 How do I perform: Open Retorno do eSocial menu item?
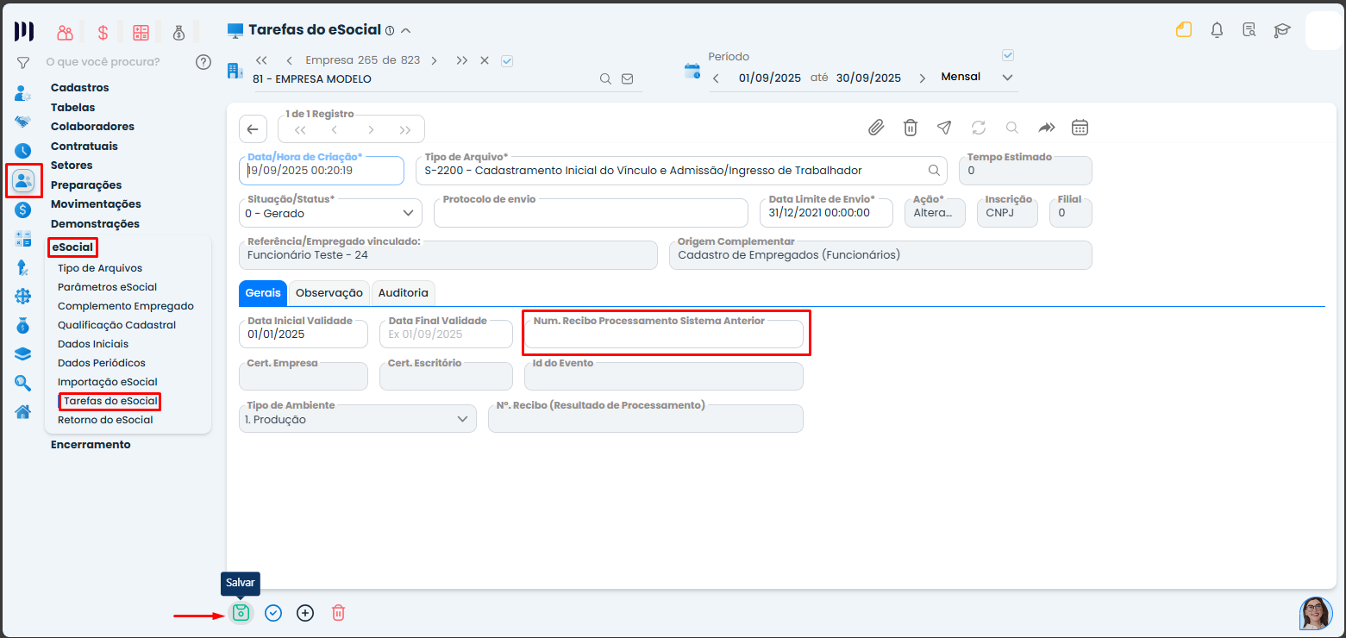105,420
